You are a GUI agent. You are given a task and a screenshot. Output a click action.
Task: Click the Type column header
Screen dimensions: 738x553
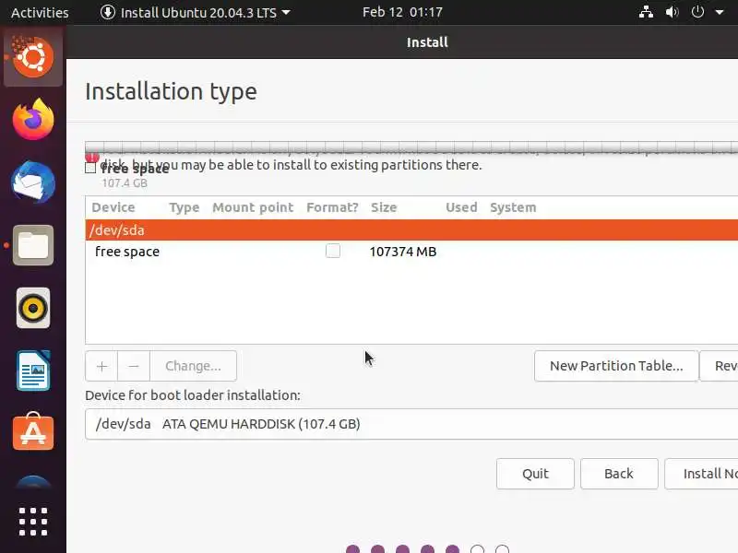pyautogui.click(x=184, y=207)
